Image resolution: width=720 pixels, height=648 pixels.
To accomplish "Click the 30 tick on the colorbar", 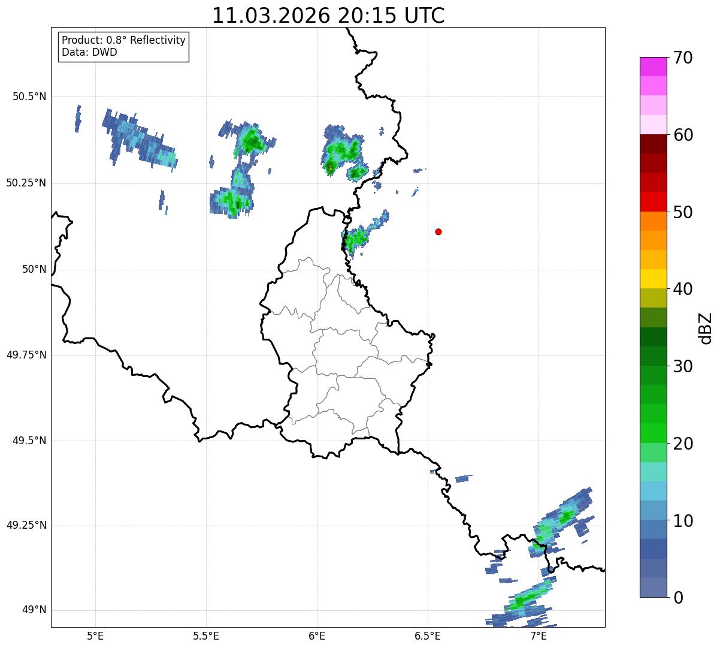I will click(x=683, y=366).
